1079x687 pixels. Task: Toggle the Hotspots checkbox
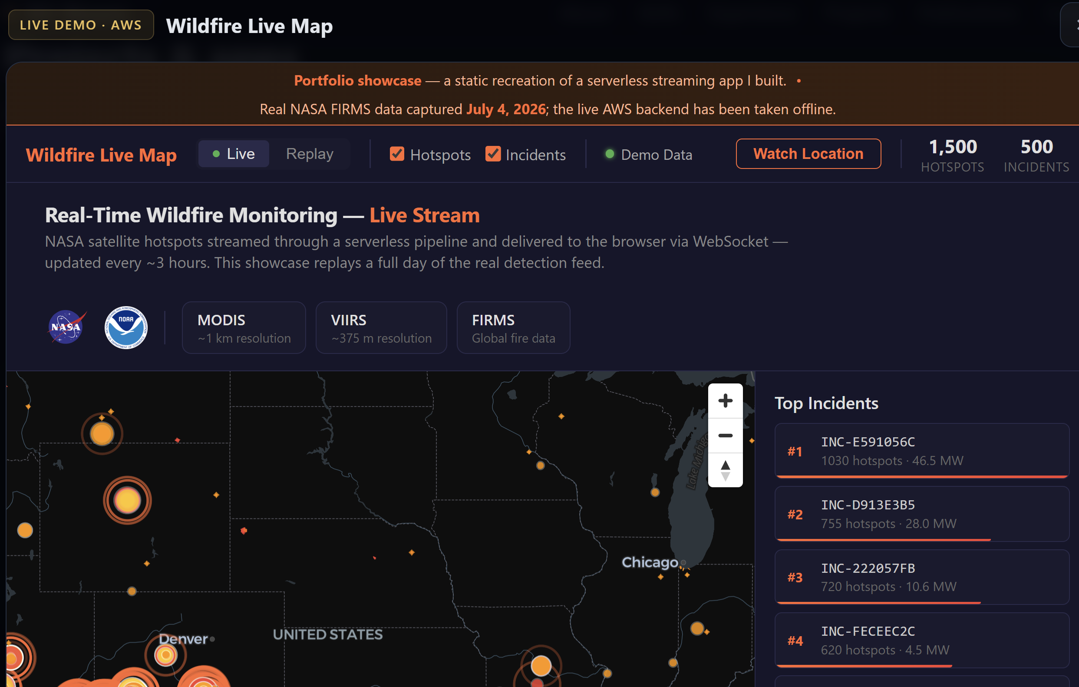coord(396,154)
